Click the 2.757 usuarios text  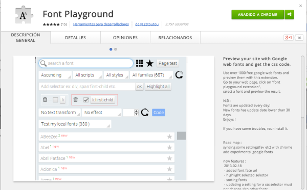coord(177,24)
